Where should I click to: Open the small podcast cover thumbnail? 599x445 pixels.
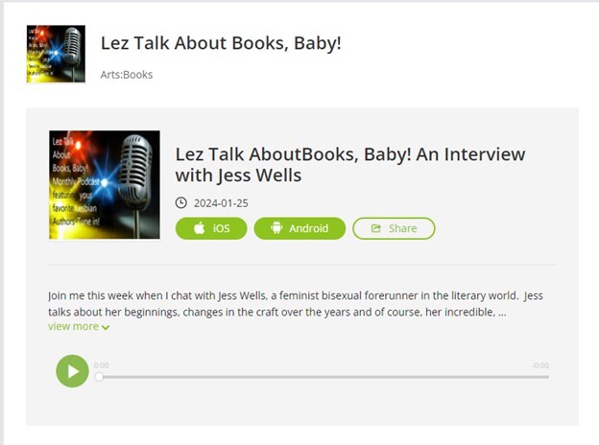click(56, 54)
